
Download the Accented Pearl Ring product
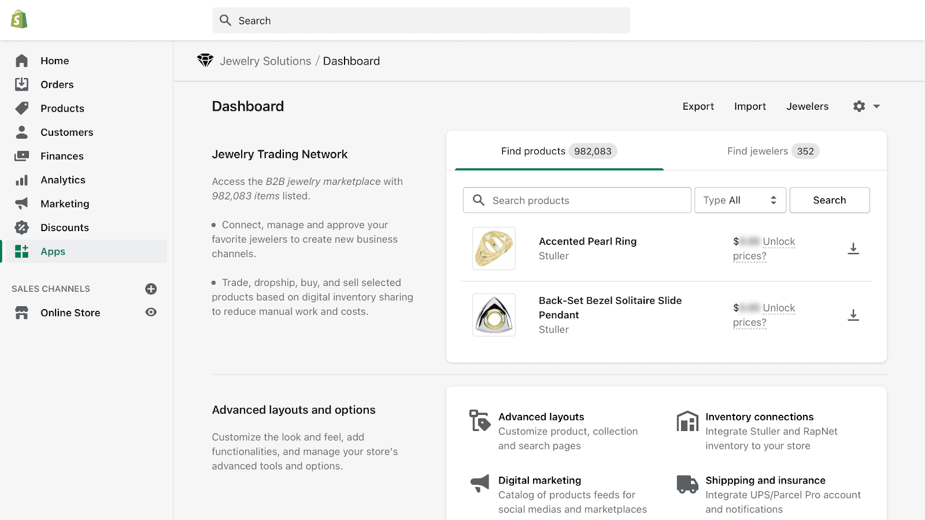[x=853, y=248]
